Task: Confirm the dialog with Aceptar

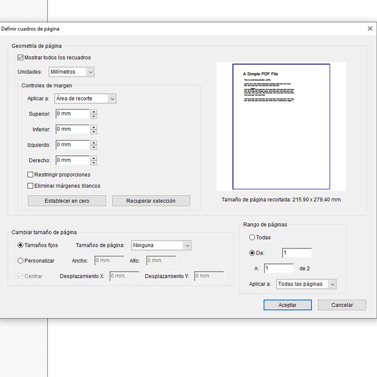Action: tap(288, 305)
